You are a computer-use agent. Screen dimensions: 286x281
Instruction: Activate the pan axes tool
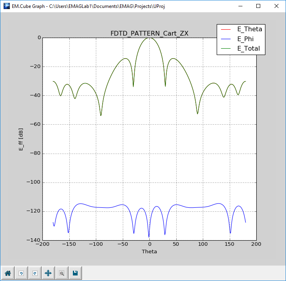pyautogui.click(x=48, y=273)
